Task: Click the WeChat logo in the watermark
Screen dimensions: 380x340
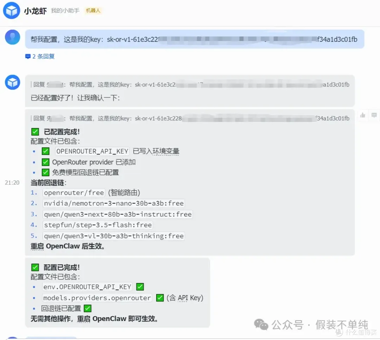Action: click(x=261, y=325)
